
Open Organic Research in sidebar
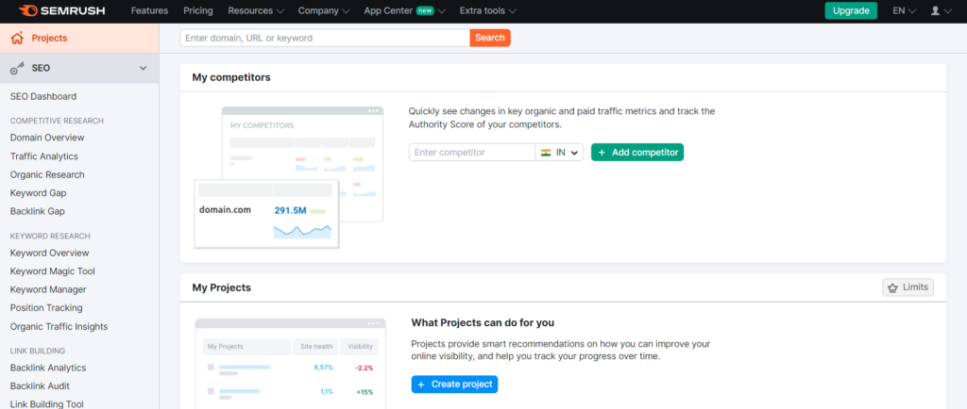coord(47,174)
